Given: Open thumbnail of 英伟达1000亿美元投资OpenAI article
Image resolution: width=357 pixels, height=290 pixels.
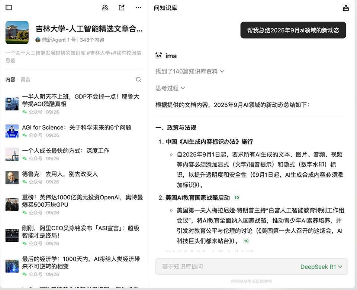Looking at the screenshot, I should 12,205.
